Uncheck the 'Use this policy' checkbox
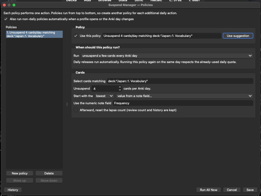Screen dimensions: 261x196 coord(76,36)
